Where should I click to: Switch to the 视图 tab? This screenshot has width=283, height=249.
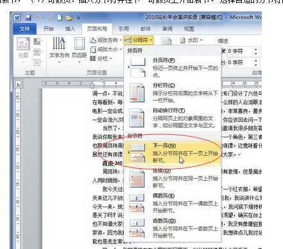[189, 29]
